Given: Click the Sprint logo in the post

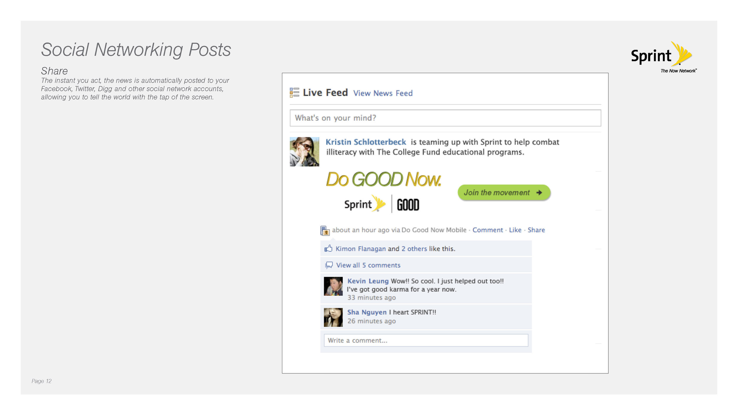Looking at the screenshot, I should click(365, 204).
